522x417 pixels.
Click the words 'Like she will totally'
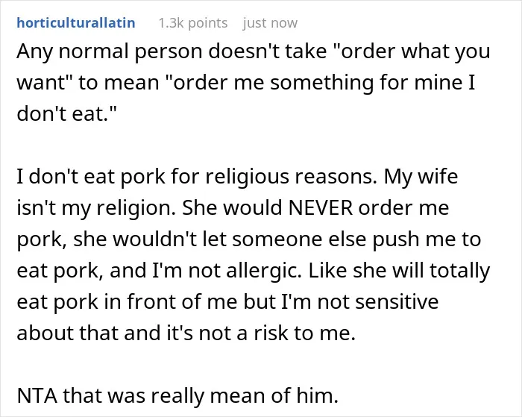(399, 270)
